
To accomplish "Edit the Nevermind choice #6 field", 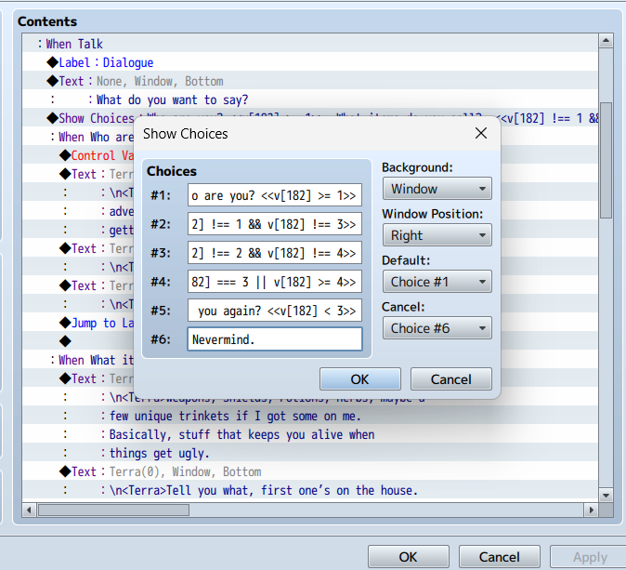I will 274,339.
